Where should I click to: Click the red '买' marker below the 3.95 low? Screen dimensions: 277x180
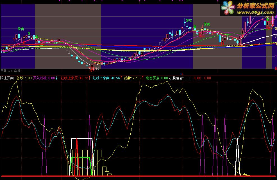click(x=91, y=70)
